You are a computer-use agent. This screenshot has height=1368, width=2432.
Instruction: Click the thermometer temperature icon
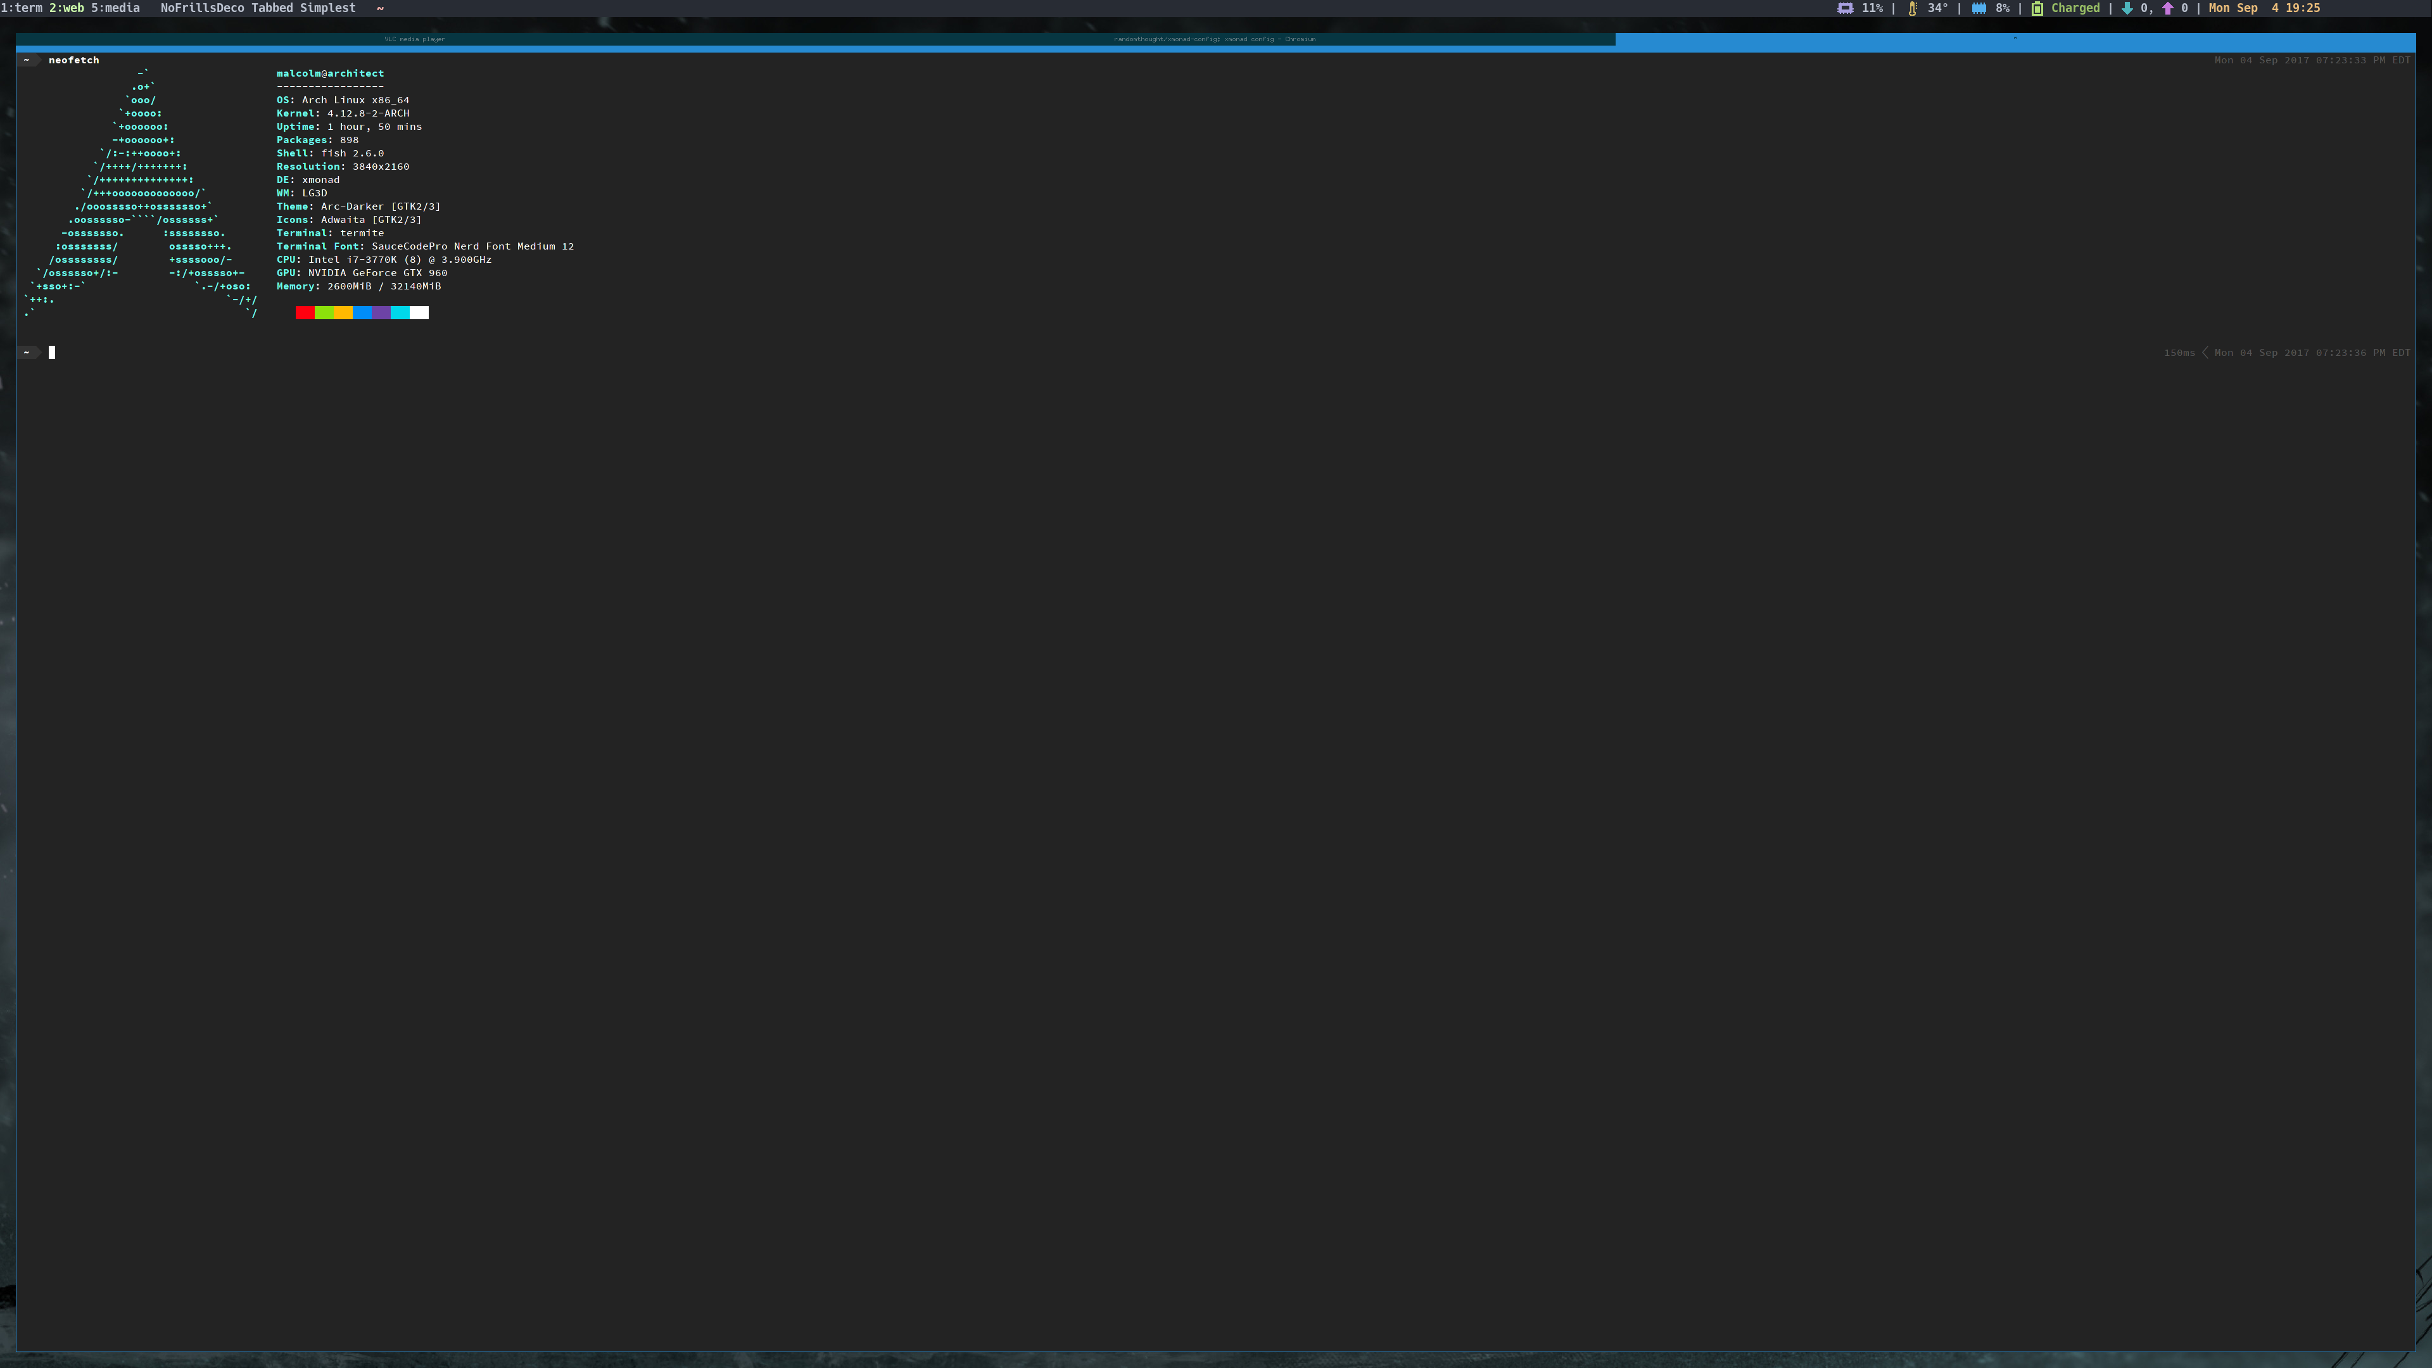1912,8
